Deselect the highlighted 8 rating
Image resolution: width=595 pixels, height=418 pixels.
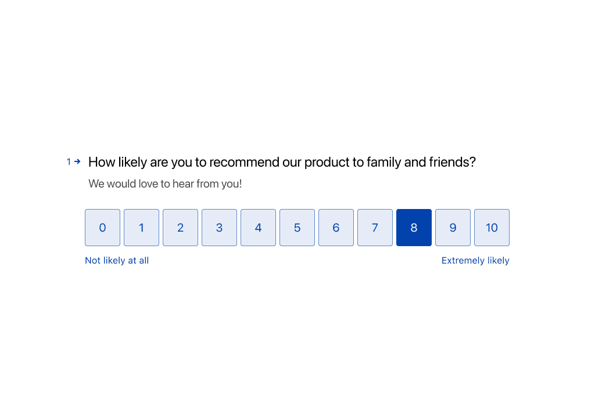tap(414, 228)
